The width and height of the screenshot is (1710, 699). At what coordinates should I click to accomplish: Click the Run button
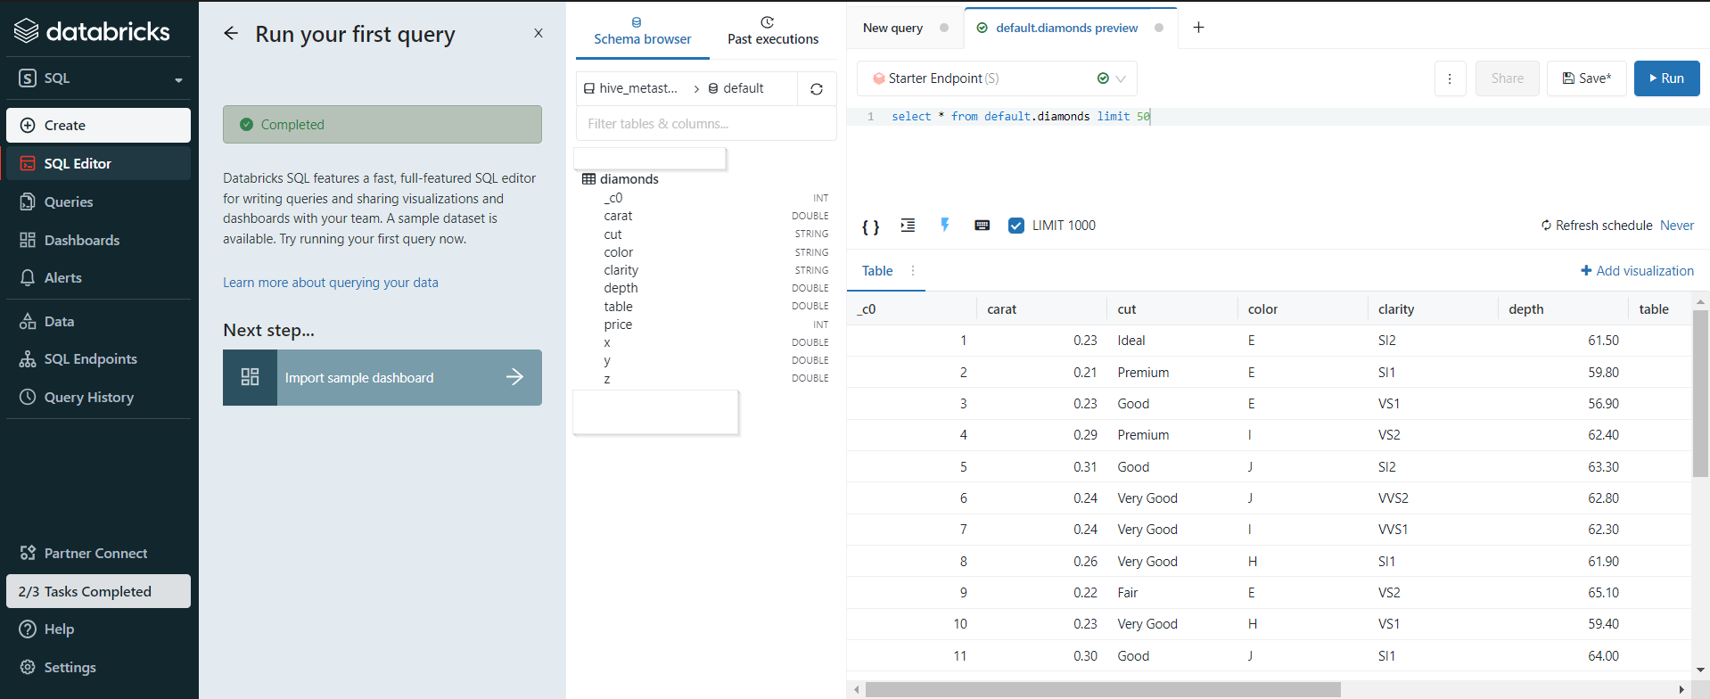pos(1666,78)
